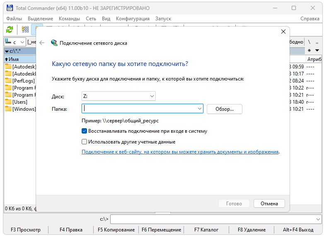Click the double-dot parent directory button
This screenshot has width=324, height=236.
tap(317, 42)
